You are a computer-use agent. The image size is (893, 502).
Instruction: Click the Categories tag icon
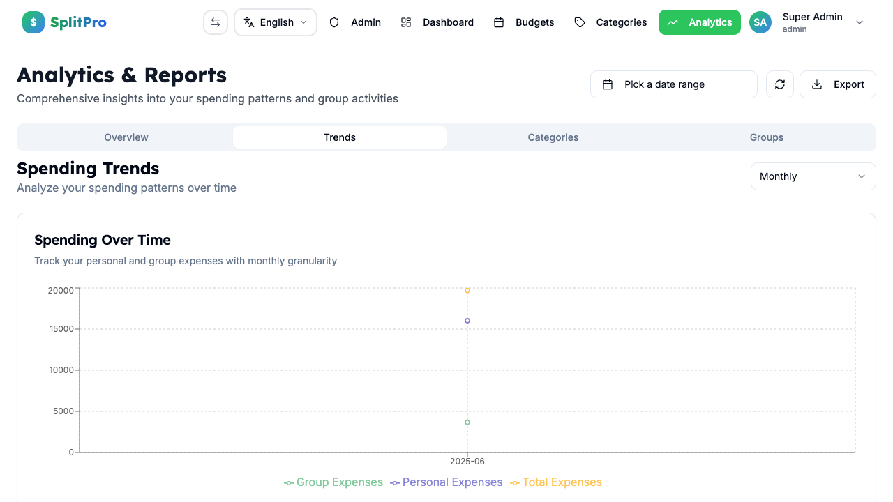[x=579, y=22]
